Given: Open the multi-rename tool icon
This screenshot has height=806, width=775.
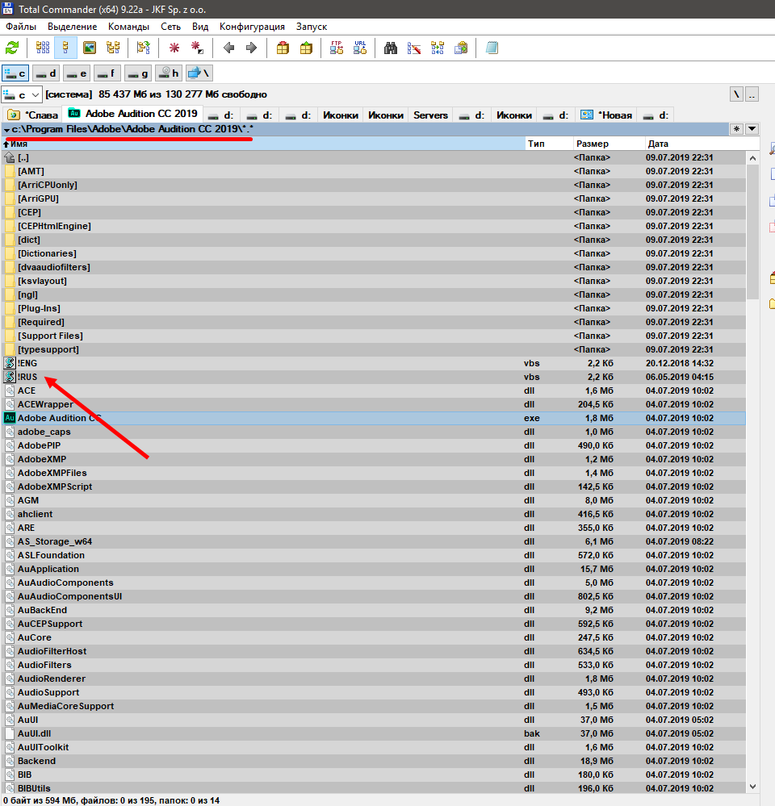Looking at the screenshot, I should (414, 48).
